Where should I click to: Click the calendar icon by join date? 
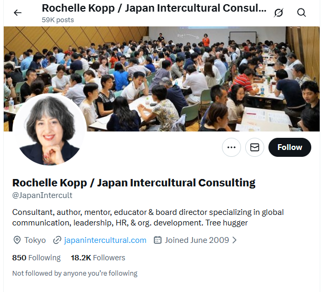tap(157, 240)
